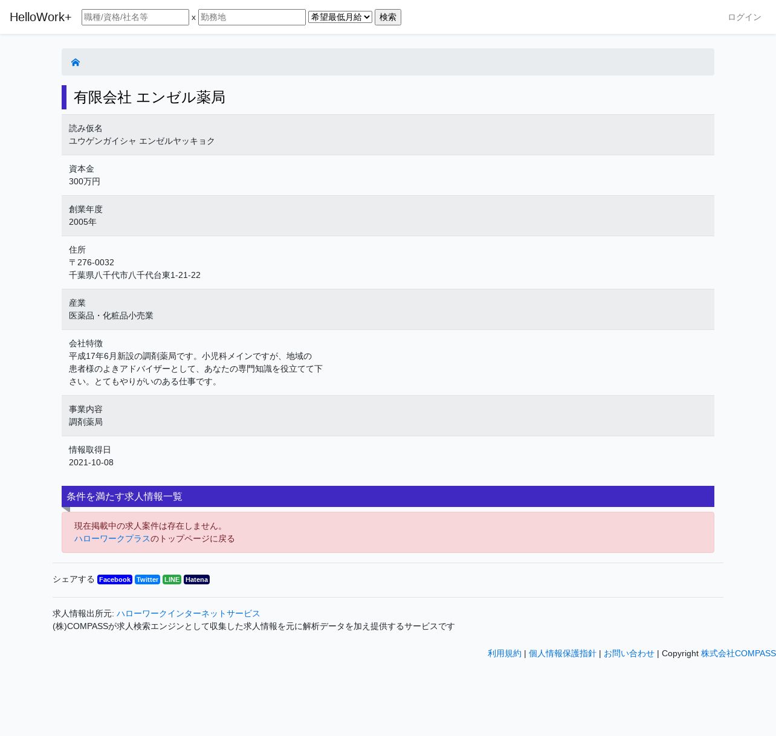Follow the ハローワークプラス link in the alert
Image resolution: width=776 pixels, height=736 pixels.
[x=112, y=538]
